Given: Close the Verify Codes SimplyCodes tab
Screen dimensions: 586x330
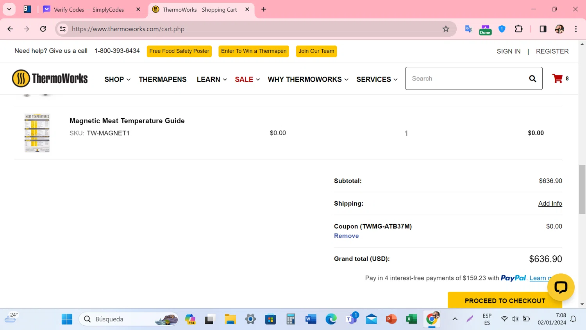Looking at the screenshot, I should click(138, 9).
